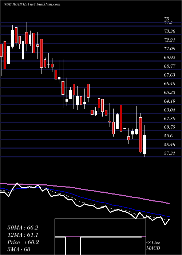This screenshot has height=255, width=182.
Task: Select the 57.31 price axis label
Action: tap(170, 153)
